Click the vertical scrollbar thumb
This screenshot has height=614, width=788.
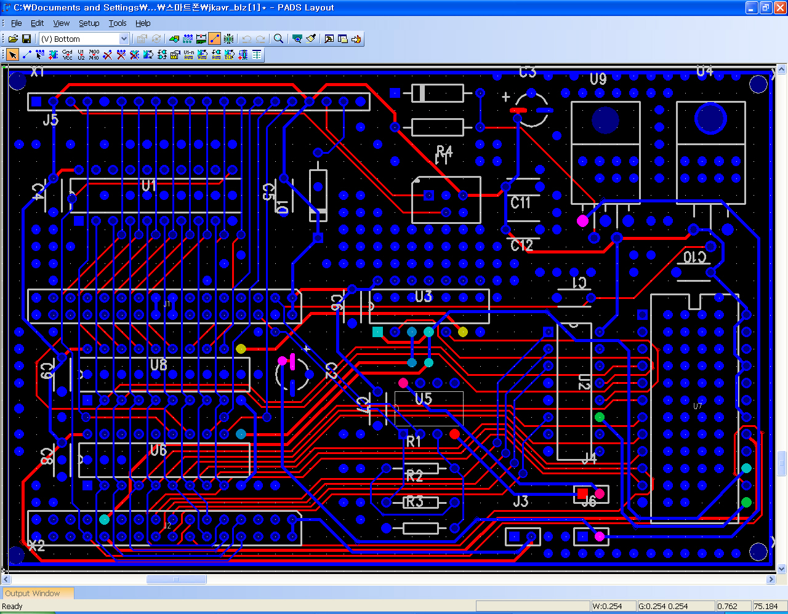click(782, 463)
